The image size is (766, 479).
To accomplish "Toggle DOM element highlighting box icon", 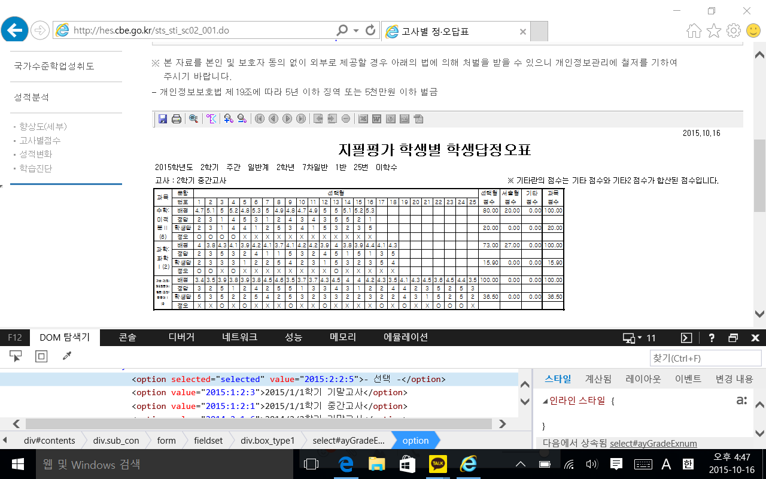I will pyautogui.click(x=41, y=357).
